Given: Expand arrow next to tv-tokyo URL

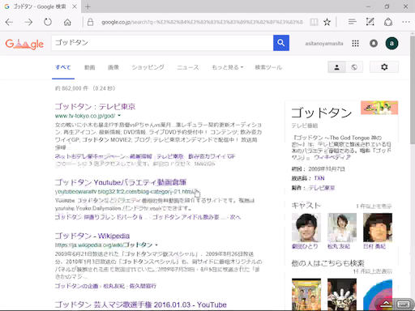Looking at the screenshot, I should [x=119, y=116].
